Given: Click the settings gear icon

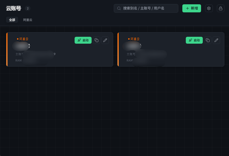Looking at the screenshot, I should pos(209,8).
